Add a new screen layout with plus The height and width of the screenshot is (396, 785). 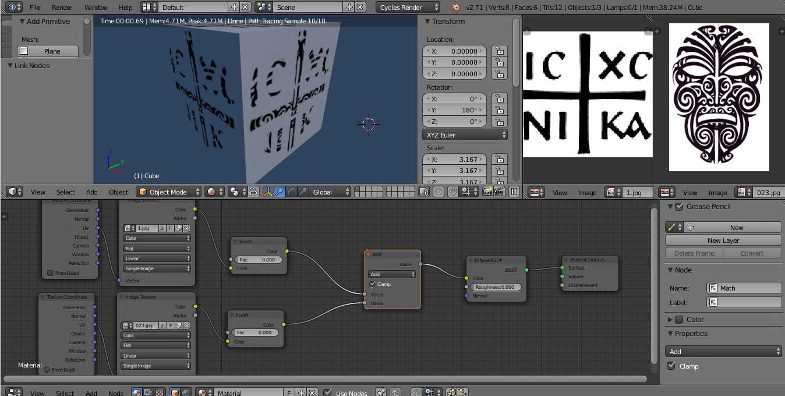[235, 7]
